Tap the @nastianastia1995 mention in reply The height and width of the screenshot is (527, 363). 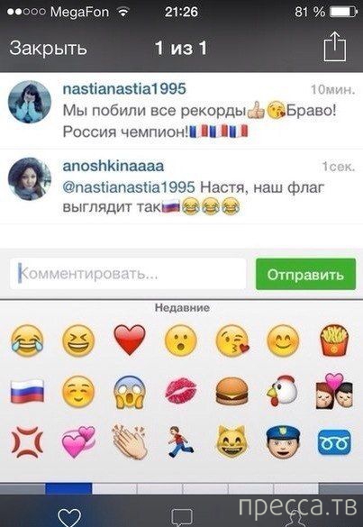129,187
